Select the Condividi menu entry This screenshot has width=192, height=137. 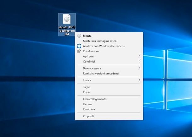pyautogui.click(x=109, y=62)
